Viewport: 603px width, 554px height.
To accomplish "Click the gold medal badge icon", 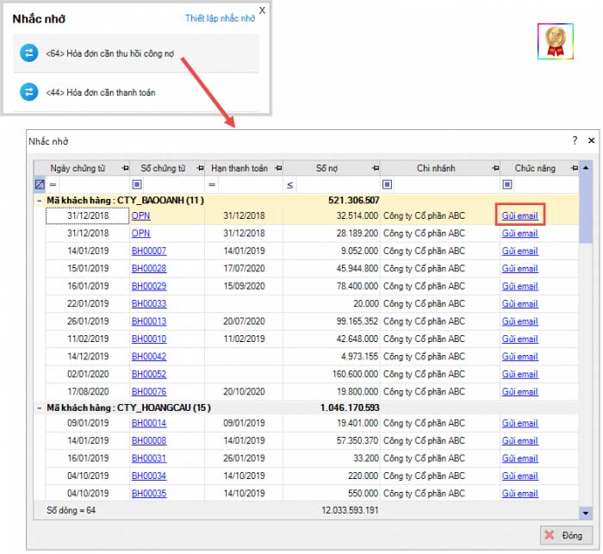I will [x=556, y=41].
